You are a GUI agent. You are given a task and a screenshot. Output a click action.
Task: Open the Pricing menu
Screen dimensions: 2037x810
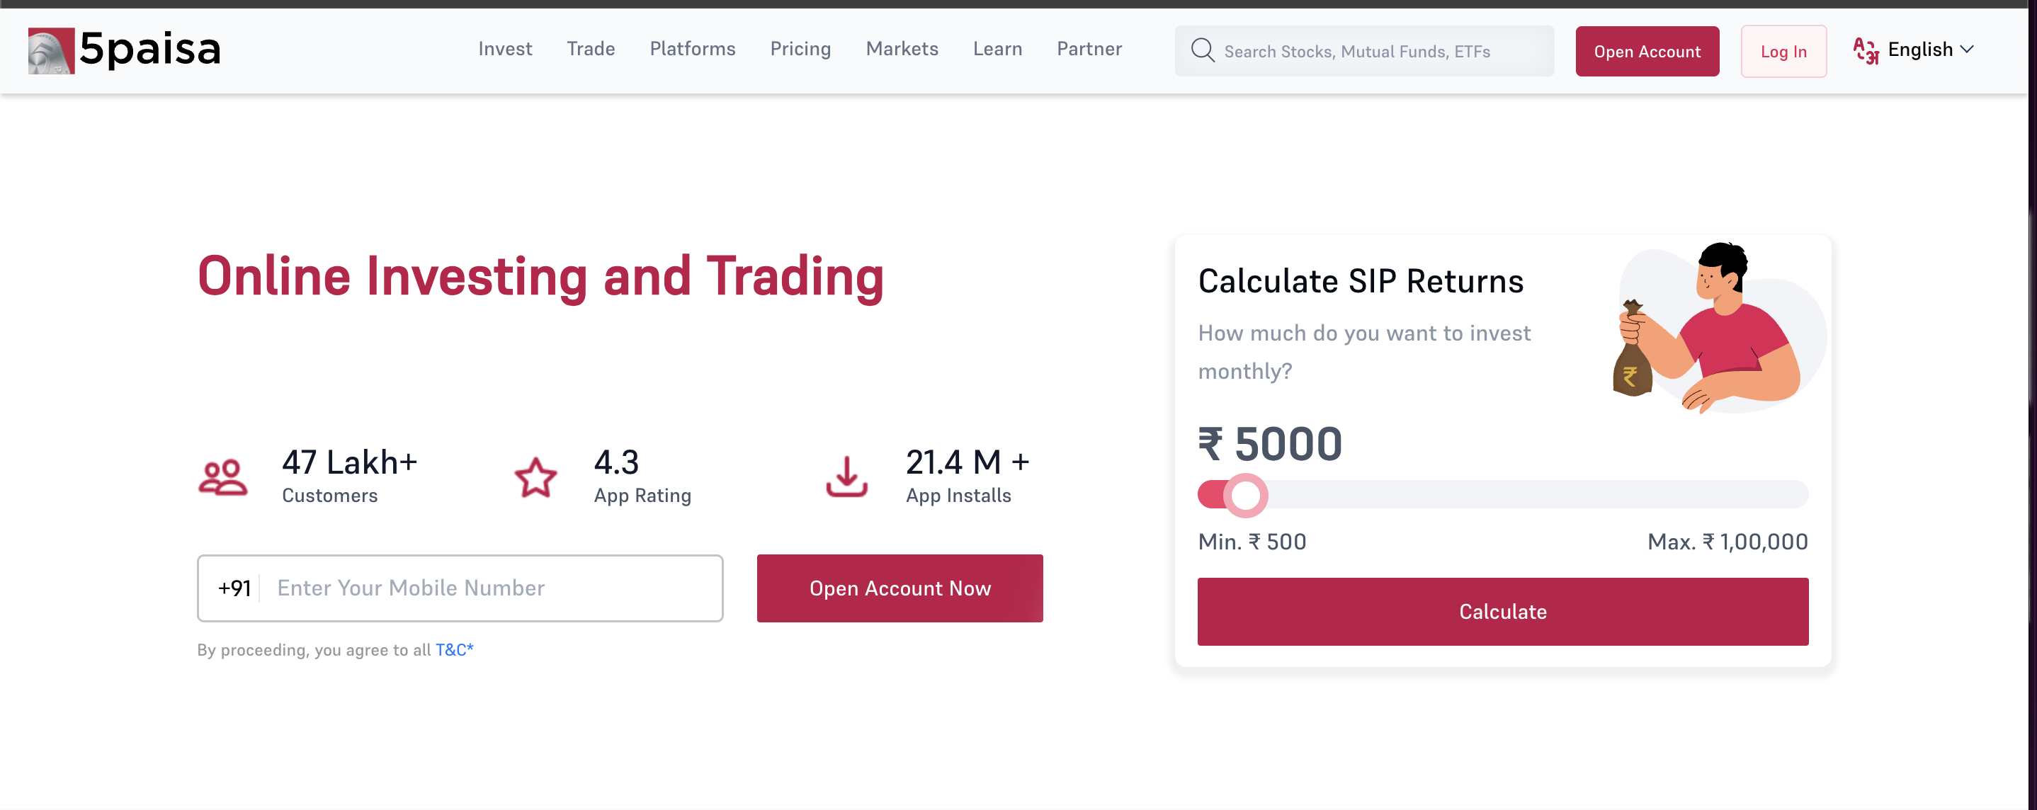pos(800,49)
